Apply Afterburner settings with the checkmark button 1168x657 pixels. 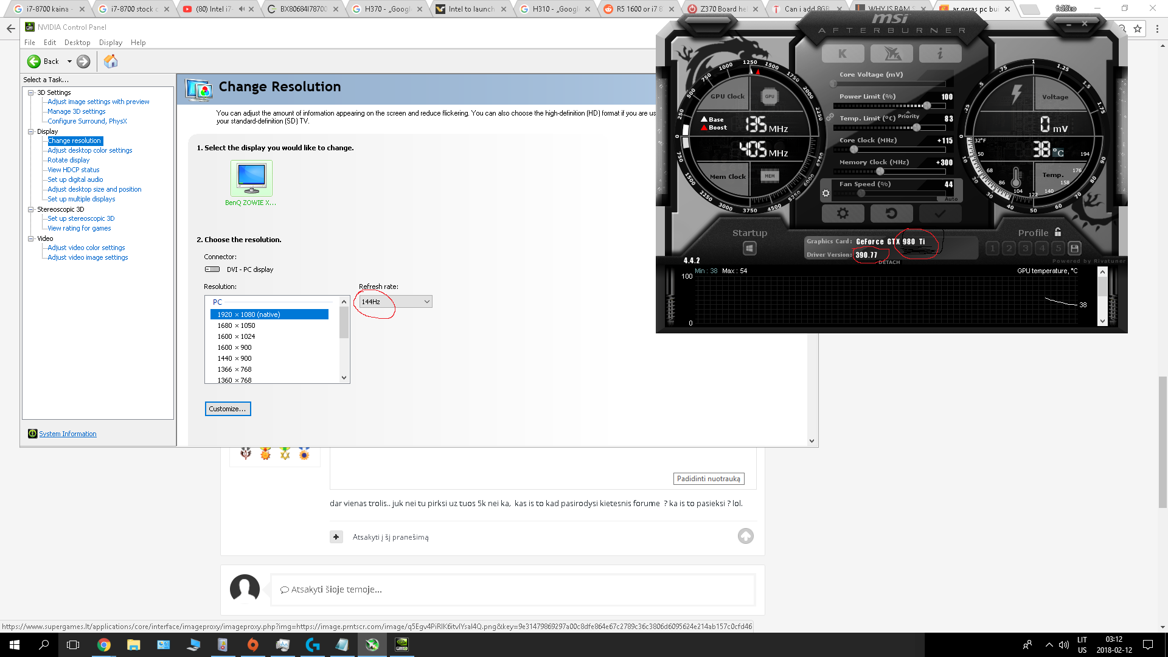click(x=940, y=214)
